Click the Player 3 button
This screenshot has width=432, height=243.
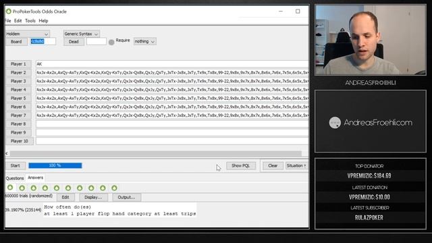(x=18, y=81)
